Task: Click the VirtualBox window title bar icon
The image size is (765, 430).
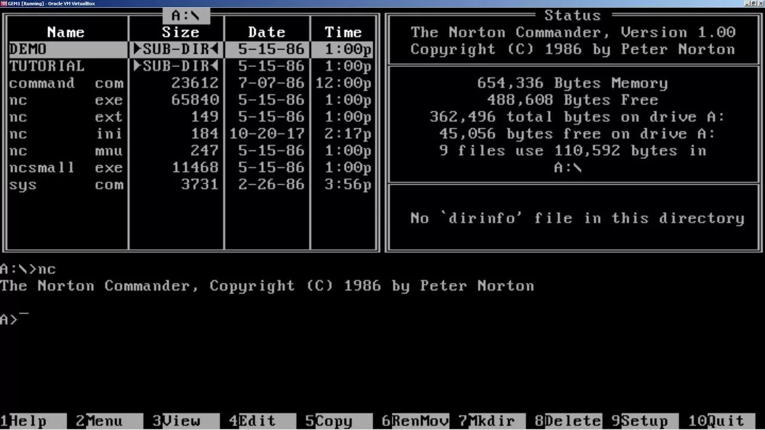Action: (x=4, y=3)
